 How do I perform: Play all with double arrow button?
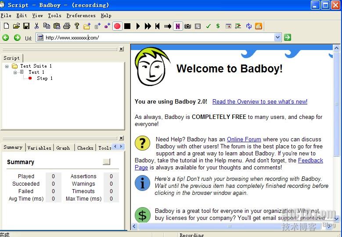(x=148, y=26)
